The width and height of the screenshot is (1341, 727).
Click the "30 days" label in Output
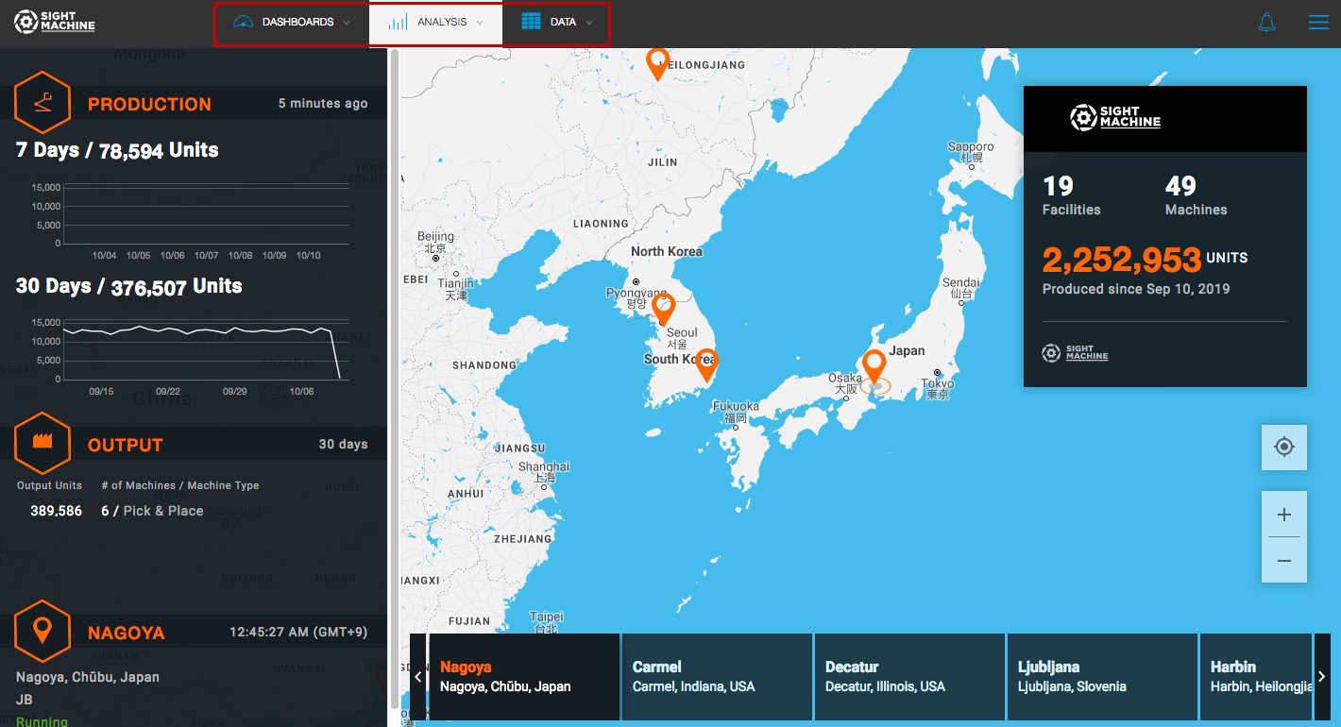click(x=344, y=445)
